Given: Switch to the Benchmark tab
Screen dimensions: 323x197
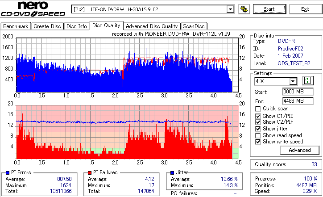Looking at the screenshot, I should pos(16,26).
